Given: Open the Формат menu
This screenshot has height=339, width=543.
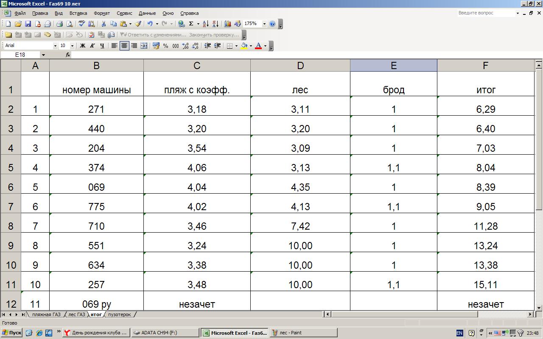Looking at the screenshot, I should click(x=101, y=13).
